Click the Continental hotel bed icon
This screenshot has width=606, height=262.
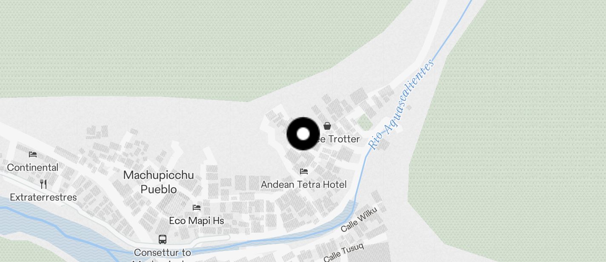tap(33, 154)
